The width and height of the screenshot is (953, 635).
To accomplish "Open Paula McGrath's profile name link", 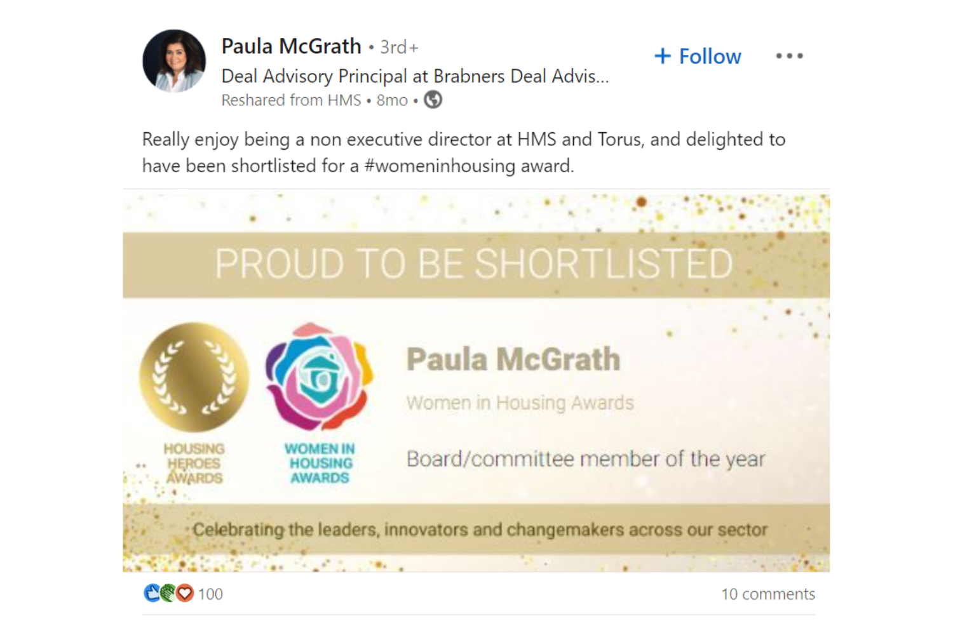I will tap(291, 46).
